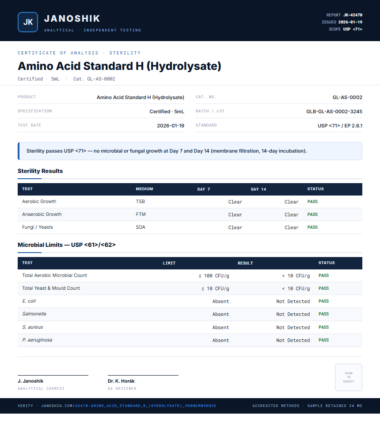Screen dimensions: 380x426
Task: Click the TSB medium cell
Action: click(x=141, y=201)
